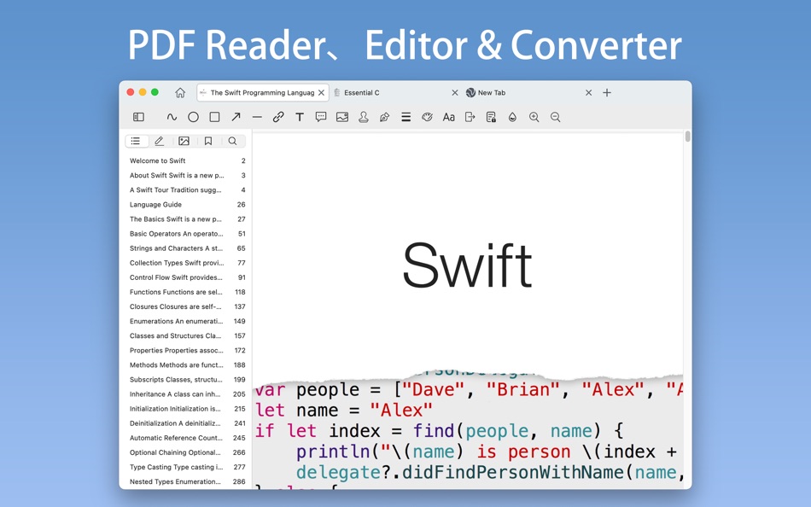Open the Functions outline entry
Screen dimensions: 811x507
tap(187, 292)
